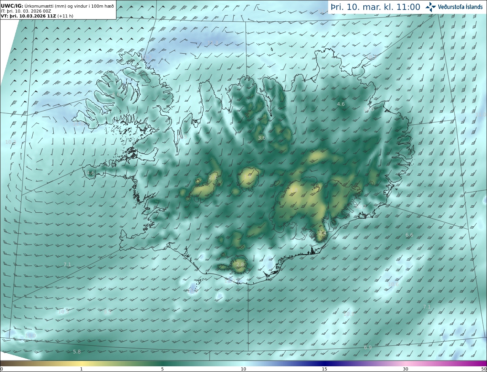Click the 'IT: þri. 10. 03. 2026 00Z' line
487x372 pixels.
(x=27, y=11)
